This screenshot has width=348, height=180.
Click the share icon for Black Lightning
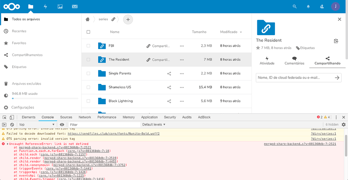(169, 101)
